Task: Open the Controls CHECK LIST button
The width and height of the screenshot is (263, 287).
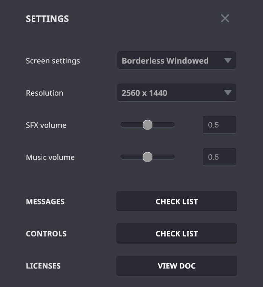Action: (176, 234)
